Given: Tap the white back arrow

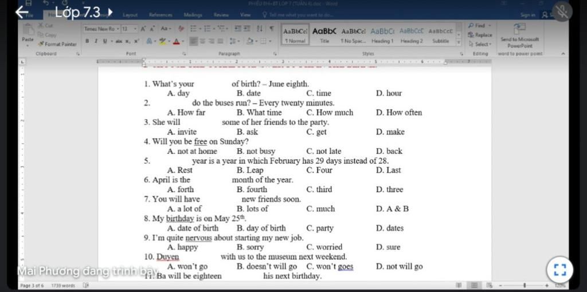Looking at the screenshot, I should point(22,13).
